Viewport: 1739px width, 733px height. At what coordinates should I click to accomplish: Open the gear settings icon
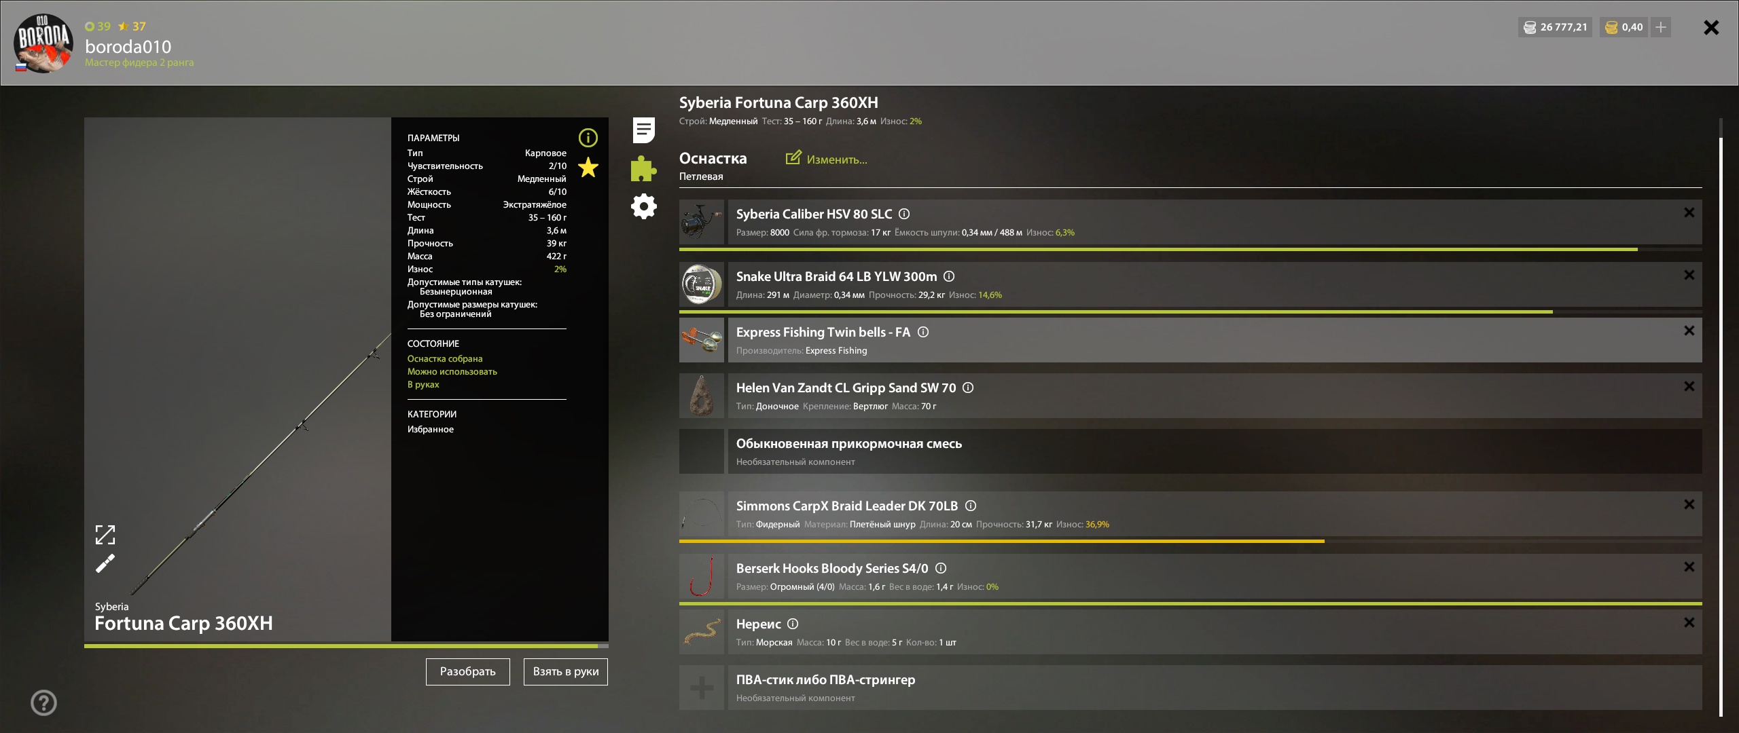point(643,206)
